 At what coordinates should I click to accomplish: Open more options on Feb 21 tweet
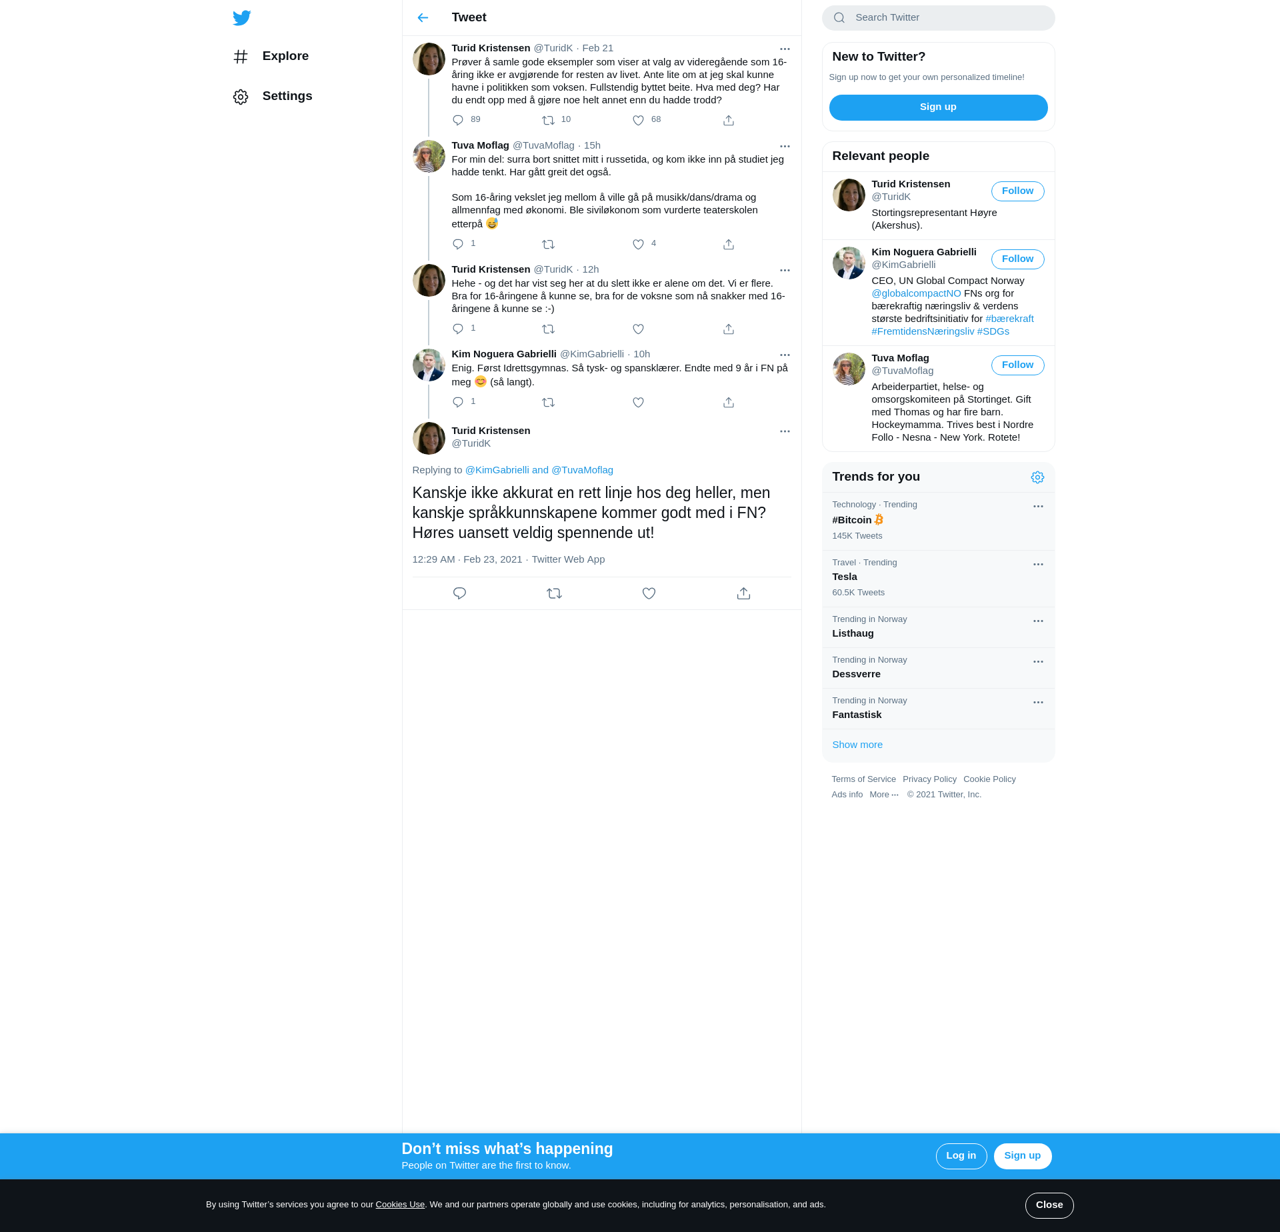(785, 49)
